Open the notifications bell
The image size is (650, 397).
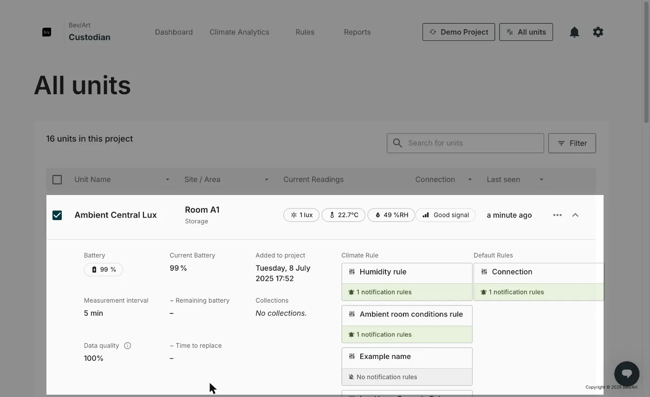pyautogui.click(x=574, y=32)
